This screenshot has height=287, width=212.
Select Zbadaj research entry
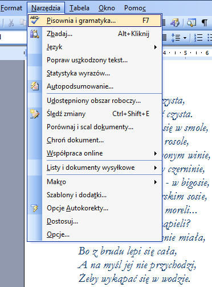[x=95, y=34]
